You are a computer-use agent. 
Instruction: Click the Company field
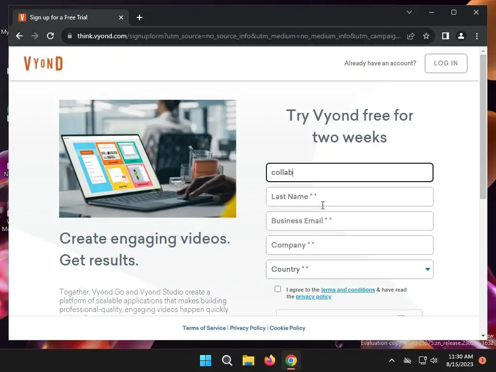click(x=350, y=245)
